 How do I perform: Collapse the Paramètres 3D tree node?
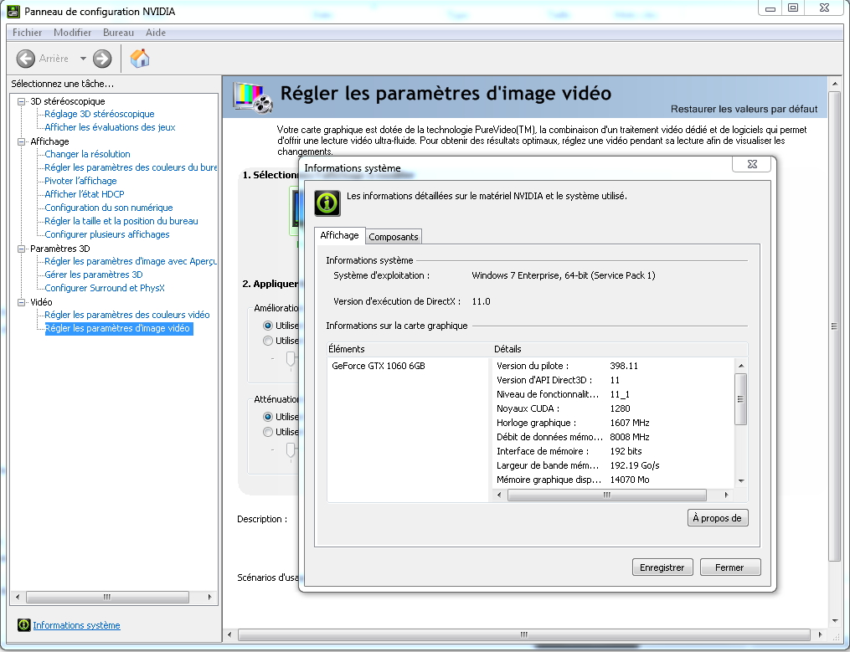tap(22, 249)
